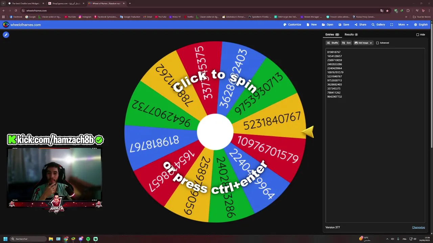
Task: Switch to the Shop2game.com browser tab
Action: point(66,3)
